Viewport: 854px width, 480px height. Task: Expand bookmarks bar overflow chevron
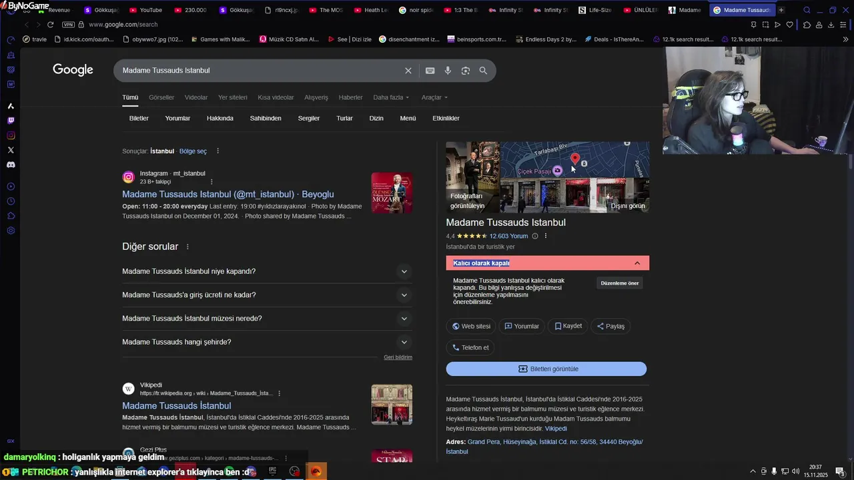point(846,39)
